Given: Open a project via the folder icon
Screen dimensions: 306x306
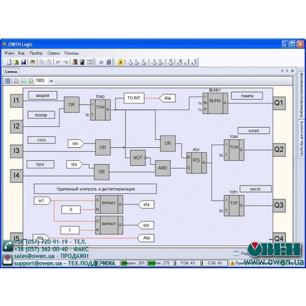Looking at the screenshot, I should click(x=16, y=63).
